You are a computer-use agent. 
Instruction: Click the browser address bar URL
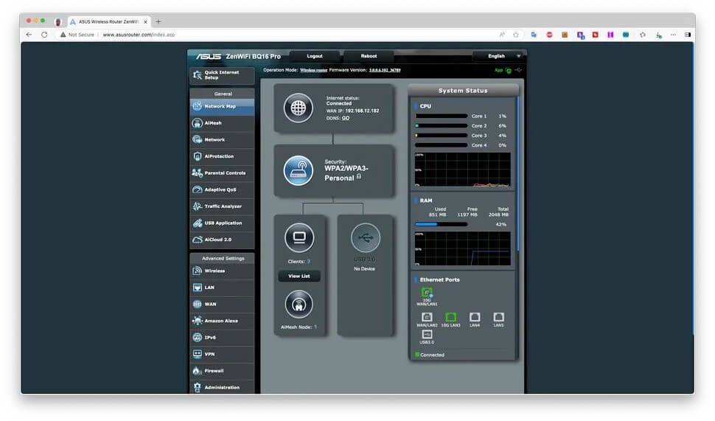click(x=139, y=35)
